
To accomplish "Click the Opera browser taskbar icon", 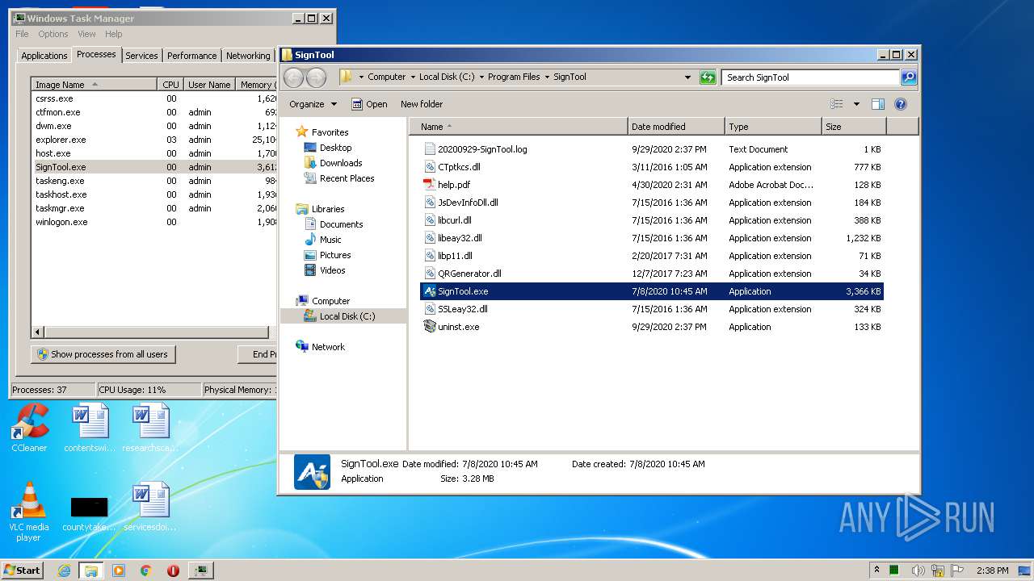I will click(173, 571).
